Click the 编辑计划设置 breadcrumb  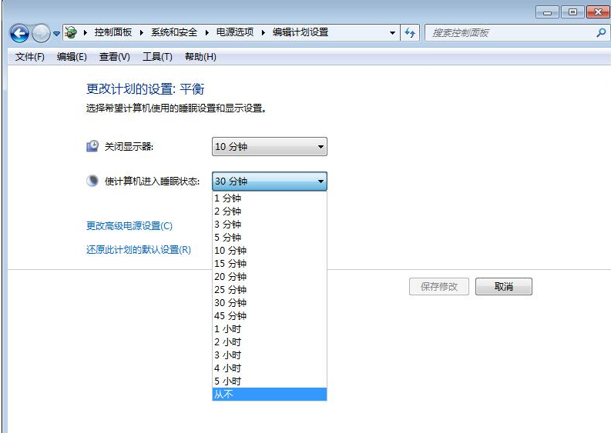(x=300, y=32)
